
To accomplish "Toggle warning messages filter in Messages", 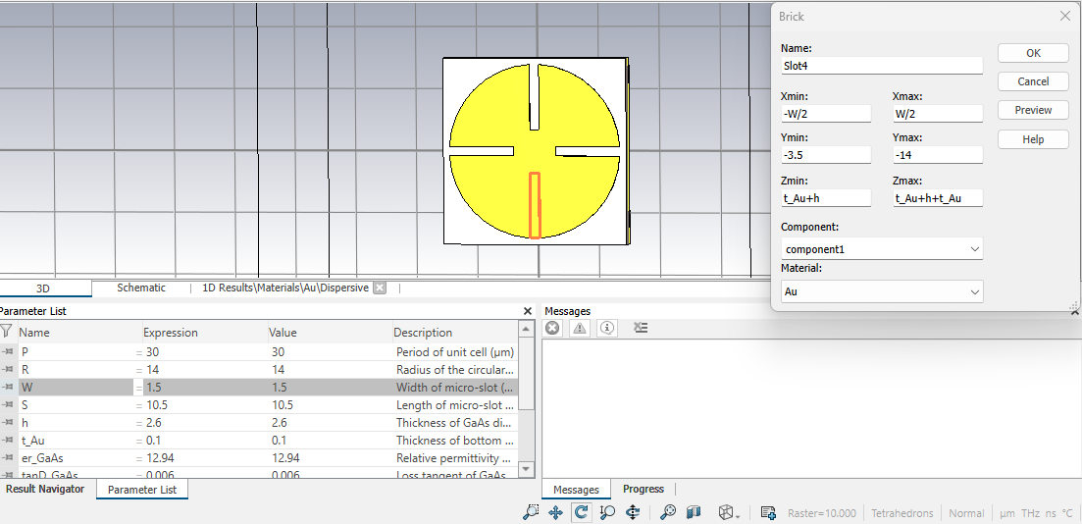I will [580, 328].
